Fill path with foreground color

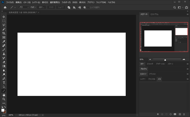click(x=158, y=114)
